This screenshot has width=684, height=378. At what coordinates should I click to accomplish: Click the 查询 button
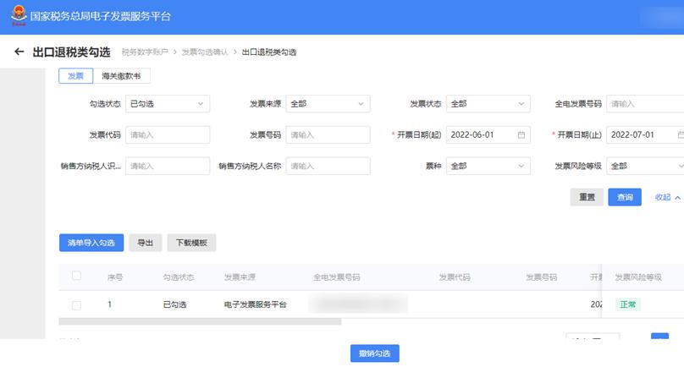pyautogui.click(x=624, y=197)
